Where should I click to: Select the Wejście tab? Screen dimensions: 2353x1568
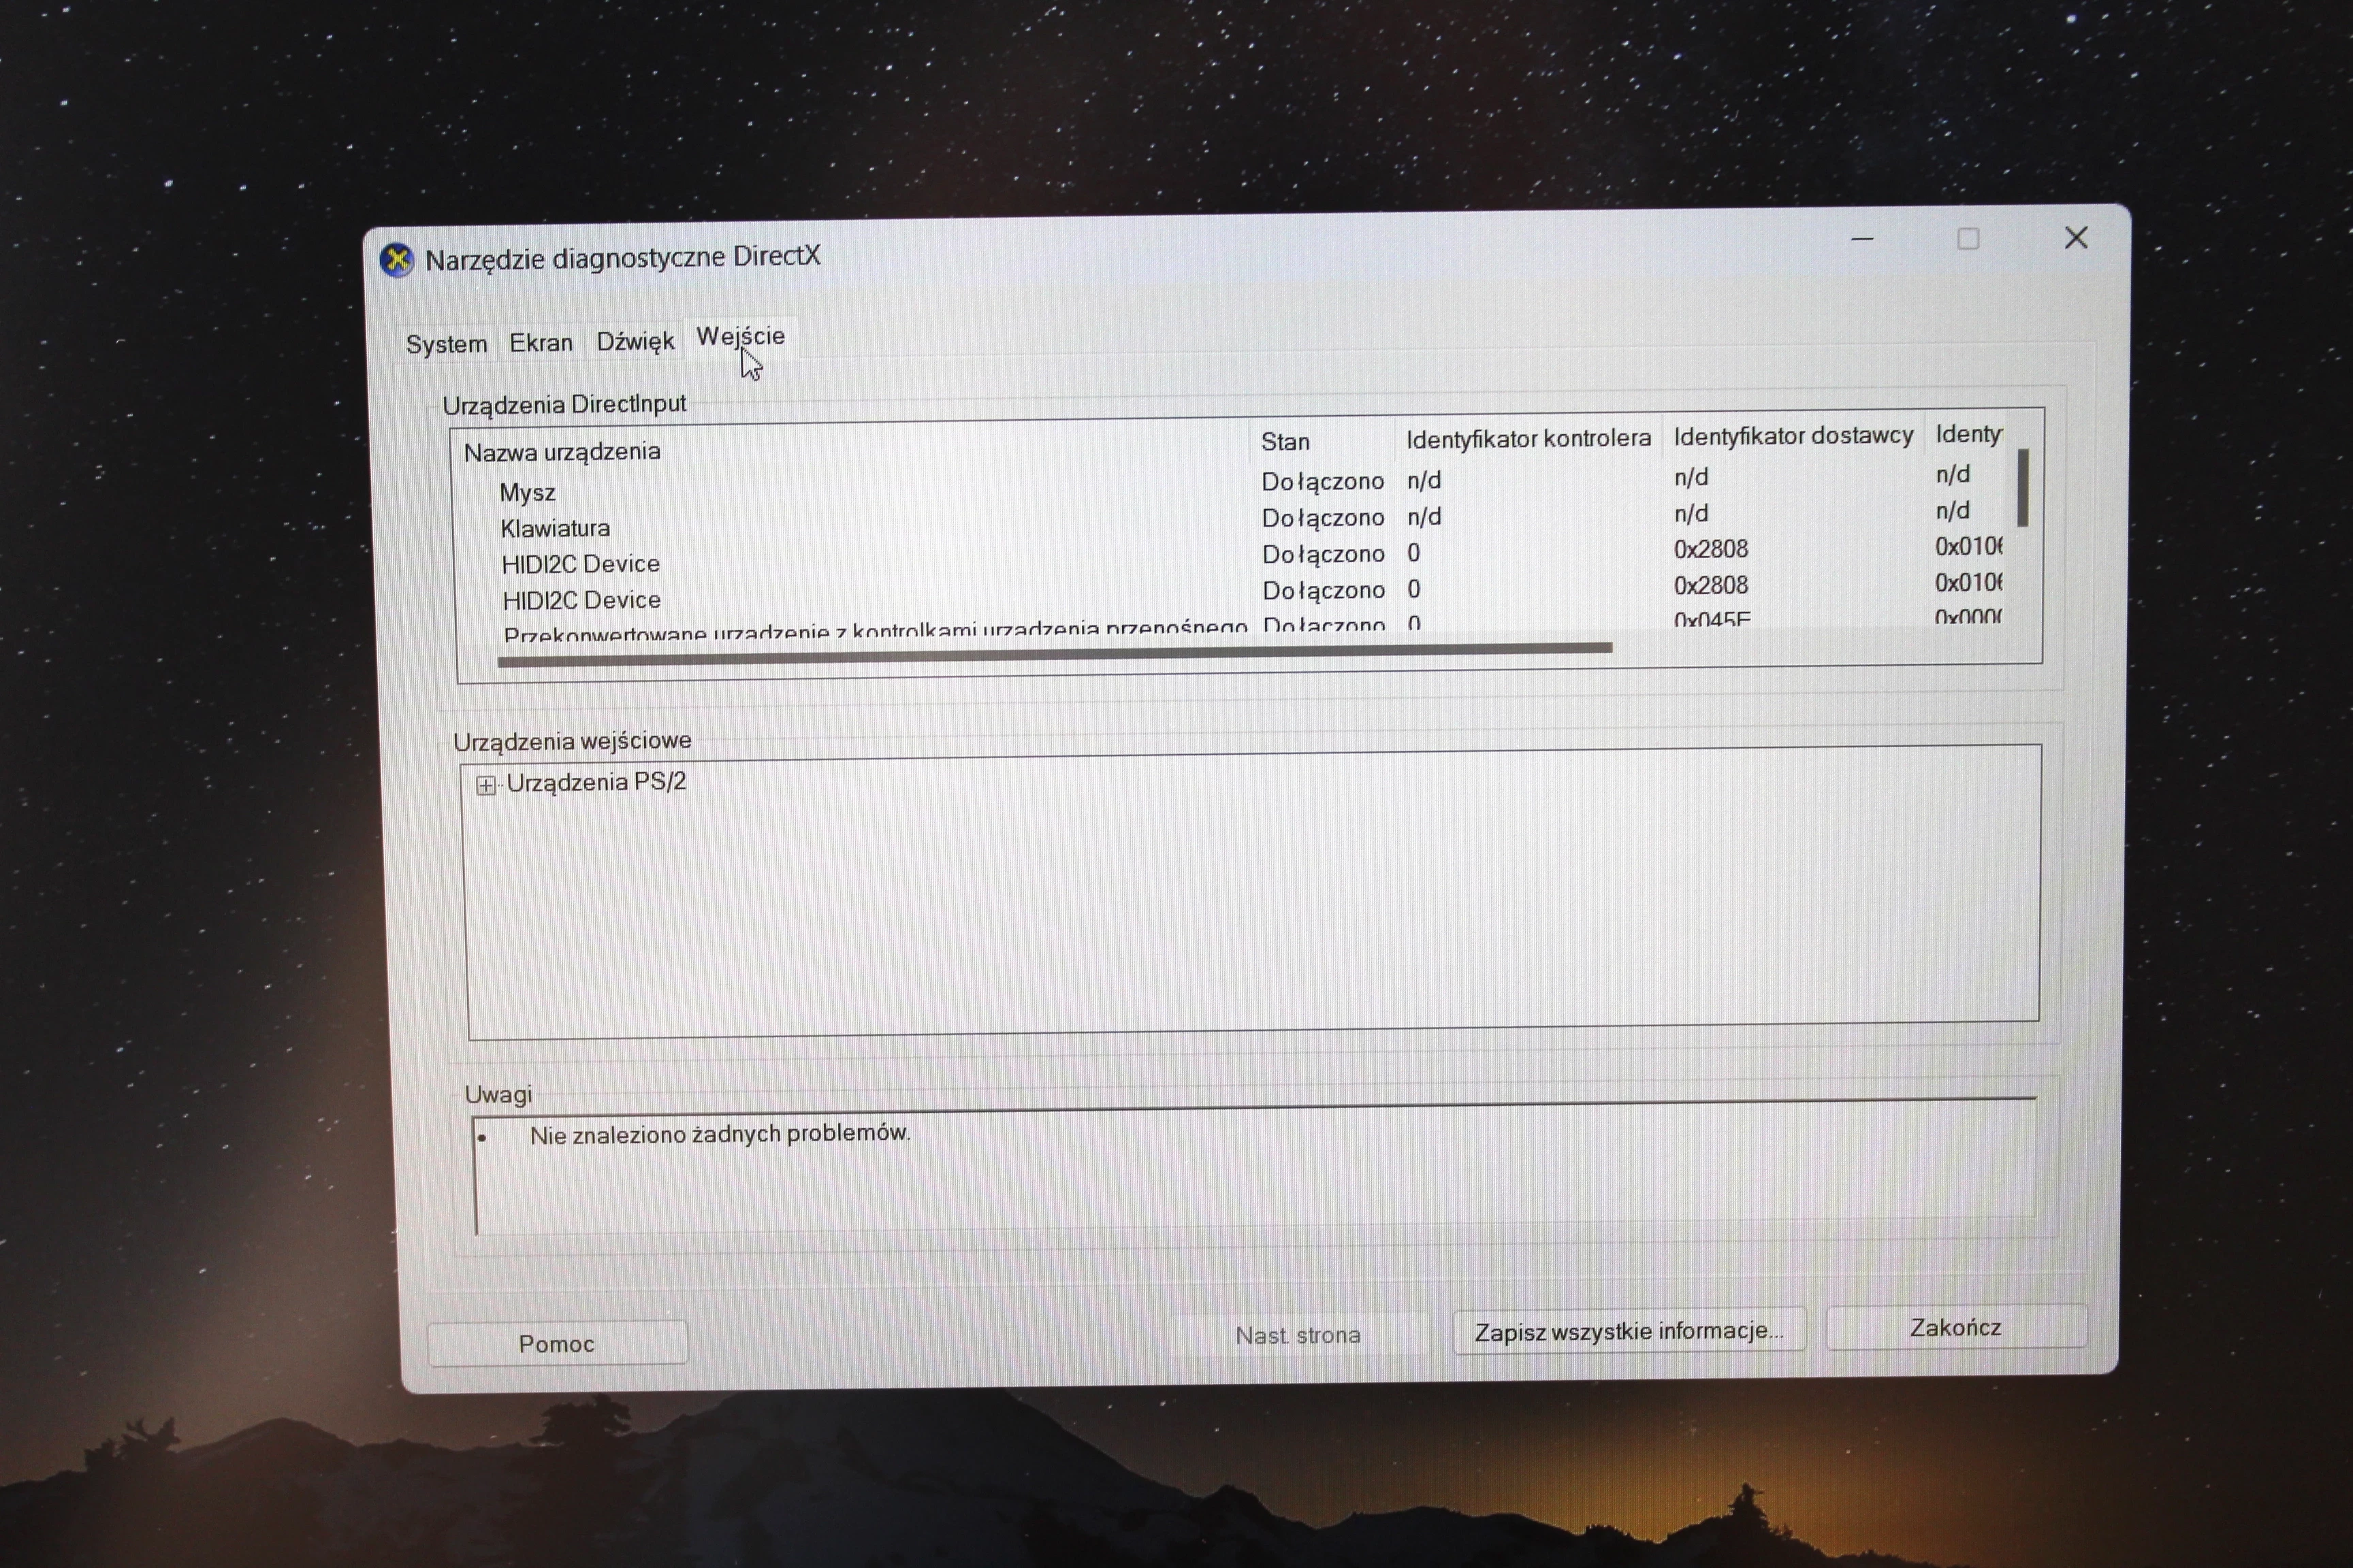[x=740, y=337]
